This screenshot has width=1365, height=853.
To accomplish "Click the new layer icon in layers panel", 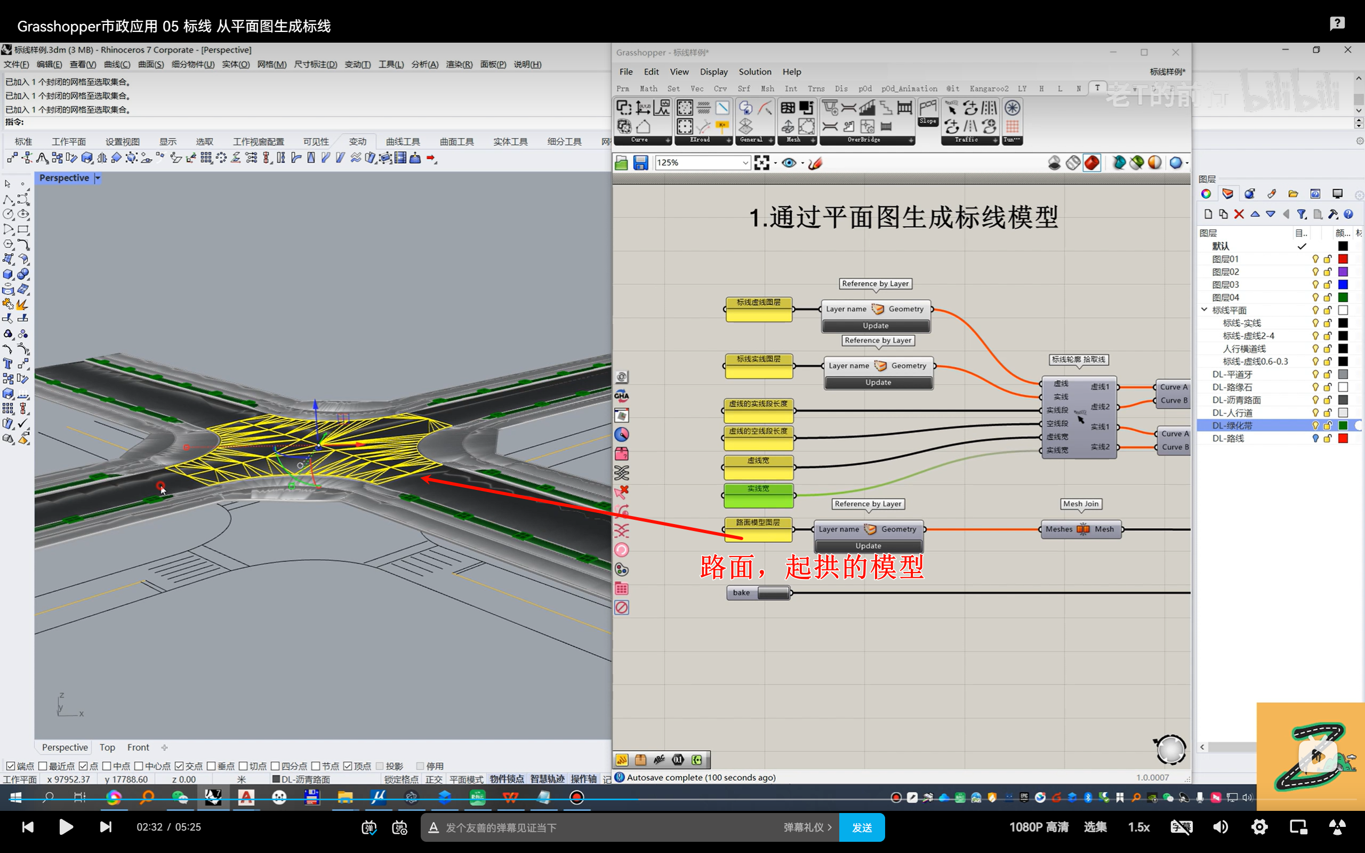I will coord(1208,214).
